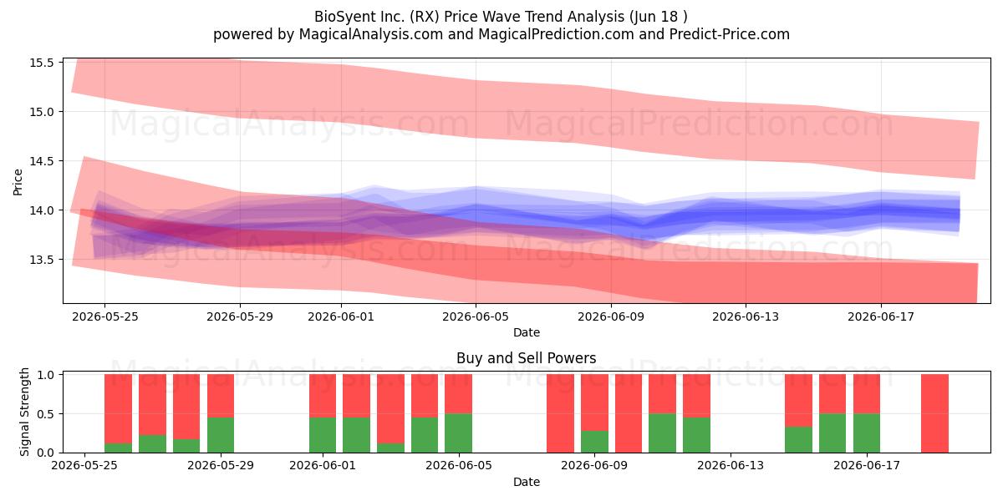The image size is (1003, 501).
Task: Click the green buy bar at 2026-05-29
Action: click(x=221, y=435)
